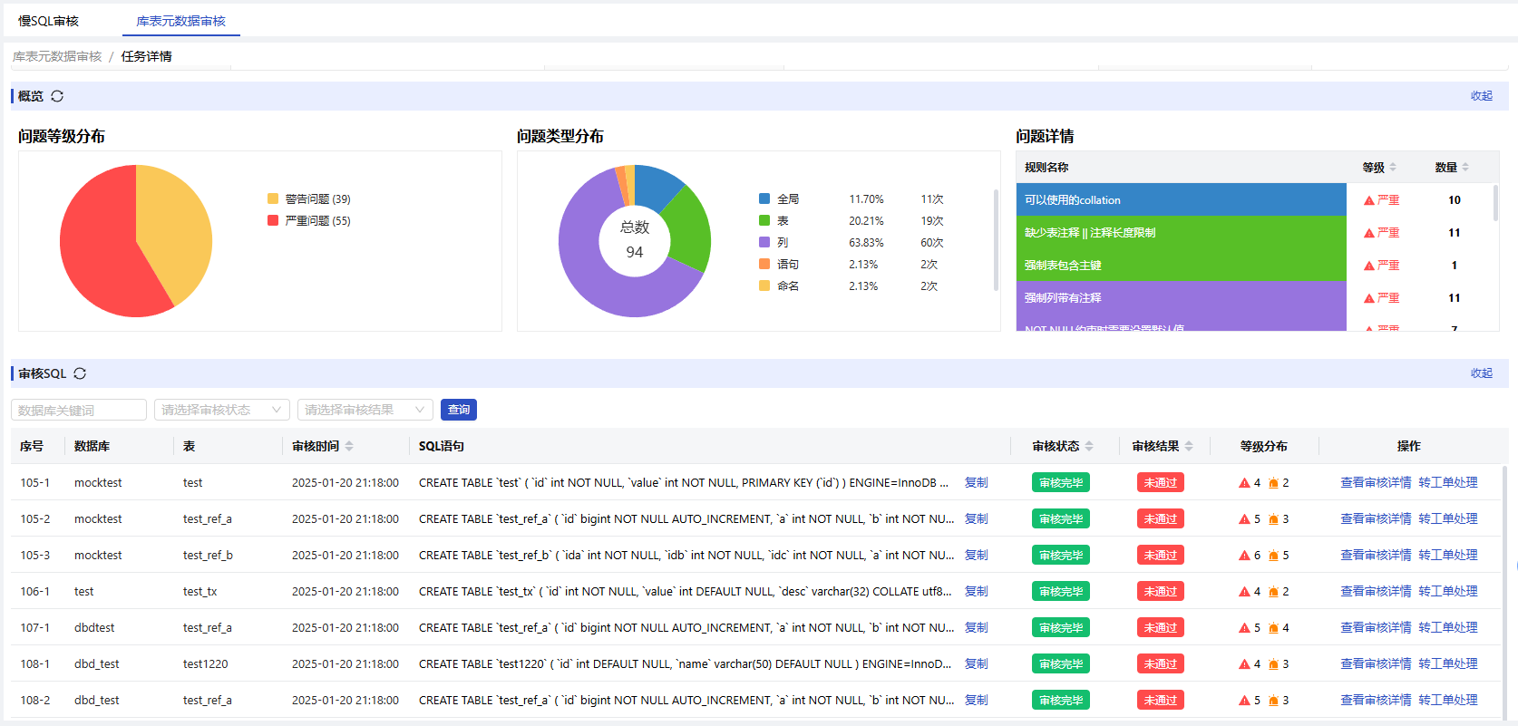Open the 请选择审核状态 dropdown
The height and width of the screenshot is (726, 1518).
coord(221,410)
